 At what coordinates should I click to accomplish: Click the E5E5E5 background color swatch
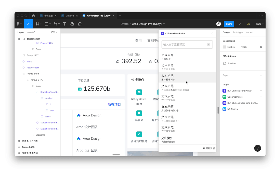pos(224,47)
